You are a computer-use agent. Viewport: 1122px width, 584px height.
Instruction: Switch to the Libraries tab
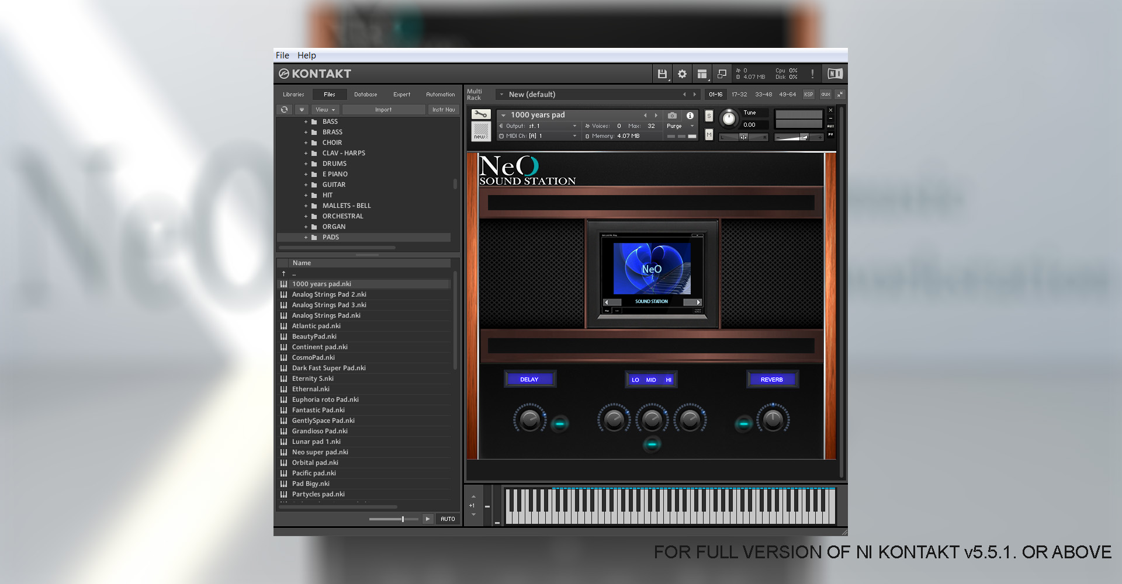click(x=293, y=94)
